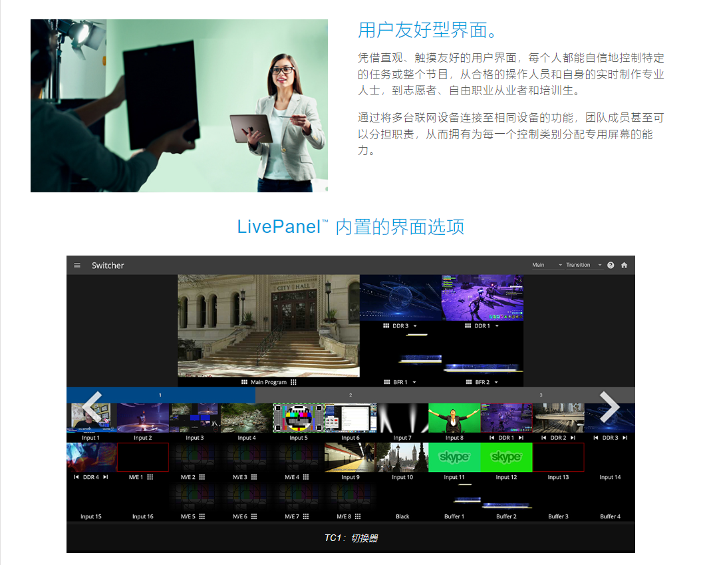Open the Main dropdown in header
This screenshot has width=701, height=565.
tap(547, 265)
